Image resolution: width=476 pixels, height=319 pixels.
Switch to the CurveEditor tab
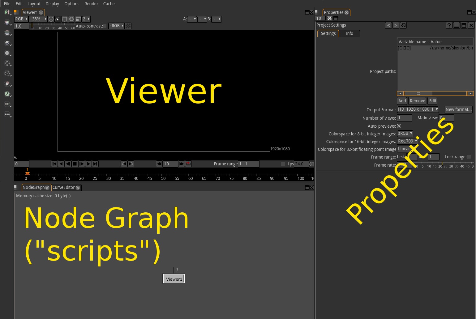pyautogui.click(x=64, y=187)
